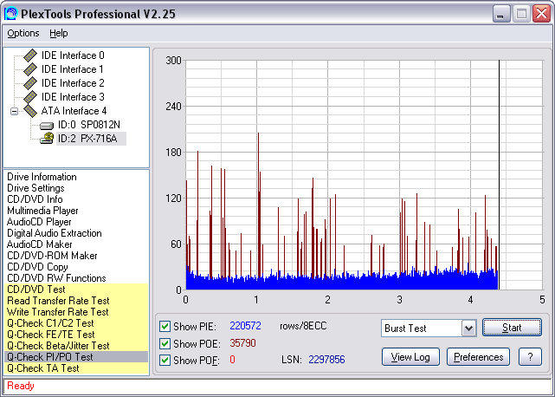Select IDE Interface 1 tree label
555x397 pixels.
pos(73,69)
